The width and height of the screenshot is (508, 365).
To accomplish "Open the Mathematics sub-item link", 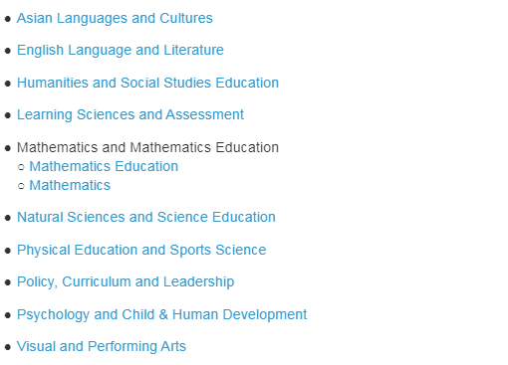I will click(70, 185).
